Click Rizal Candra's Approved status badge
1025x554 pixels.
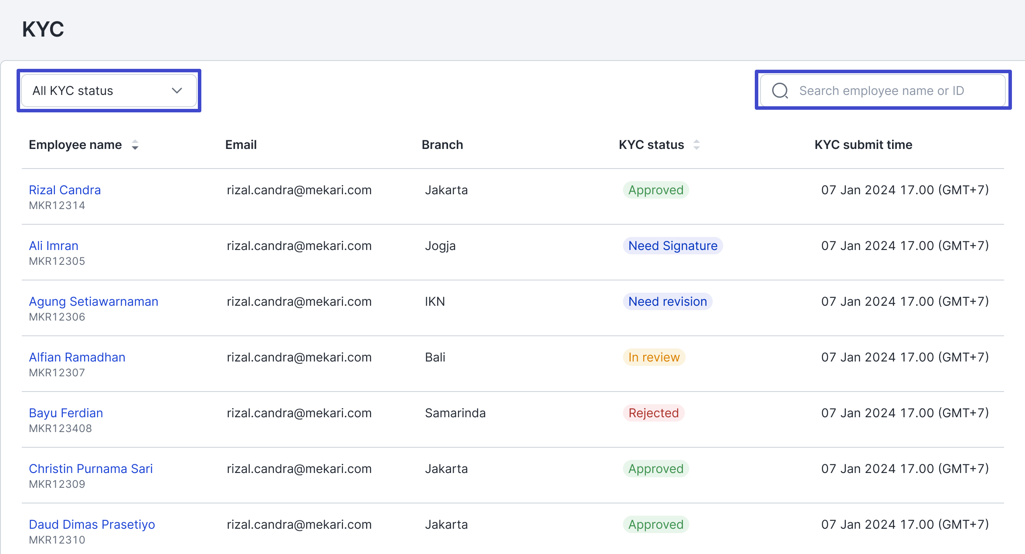click(655, 190)
